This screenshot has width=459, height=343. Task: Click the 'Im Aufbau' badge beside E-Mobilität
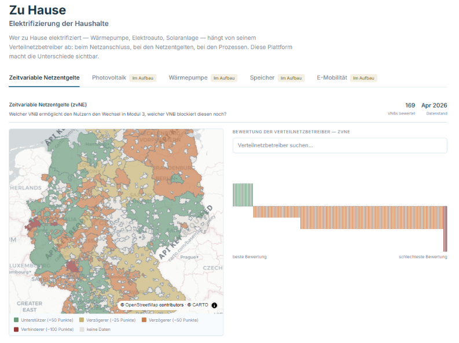[x=363, y=78]
